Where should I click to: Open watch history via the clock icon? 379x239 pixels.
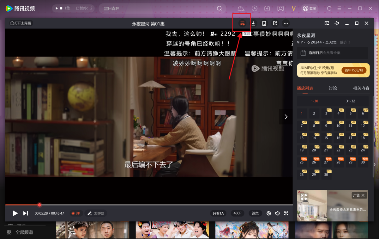pyautogui.click(x=255, y=8)
